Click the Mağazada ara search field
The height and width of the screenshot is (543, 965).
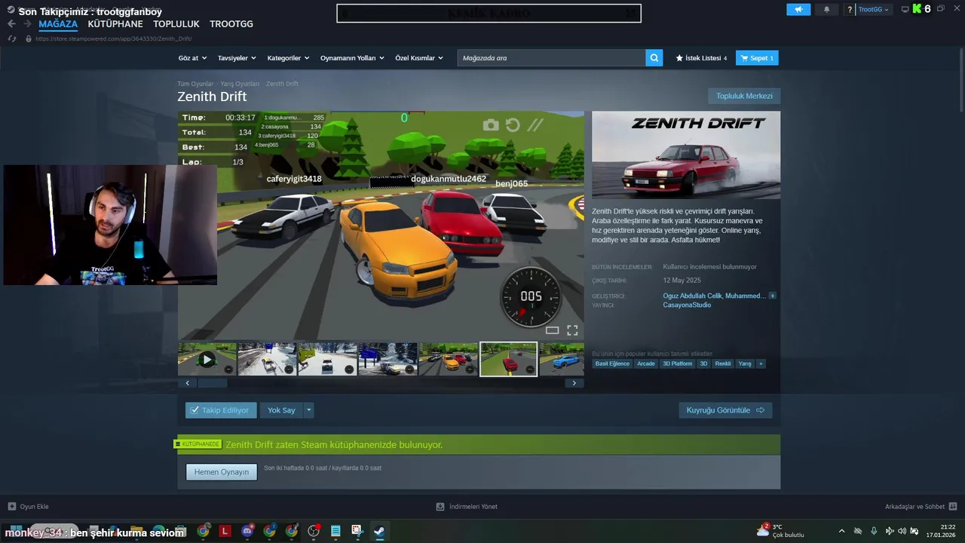pyautogui.click(x=551, y=58)
